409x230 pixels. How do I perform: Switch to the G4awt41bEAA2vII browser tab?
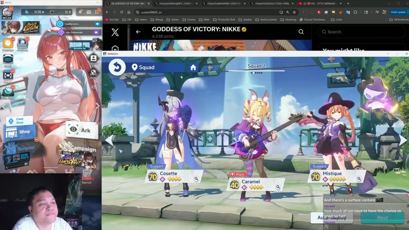(272, 3)
